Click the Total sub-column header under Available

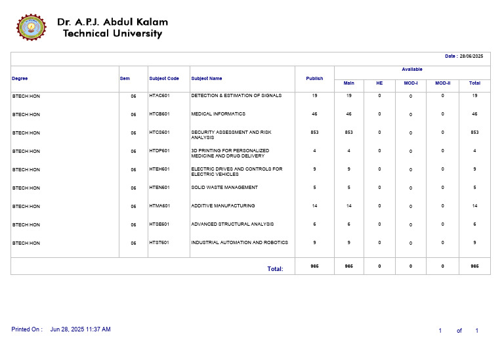(x=474, y=83)
